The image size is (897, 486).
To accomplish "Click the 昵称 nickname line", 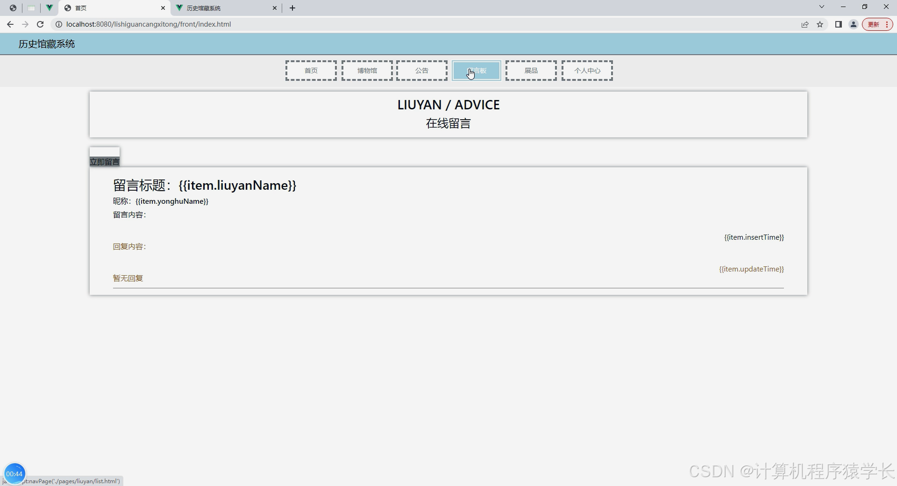I will [x=161, y=201].
